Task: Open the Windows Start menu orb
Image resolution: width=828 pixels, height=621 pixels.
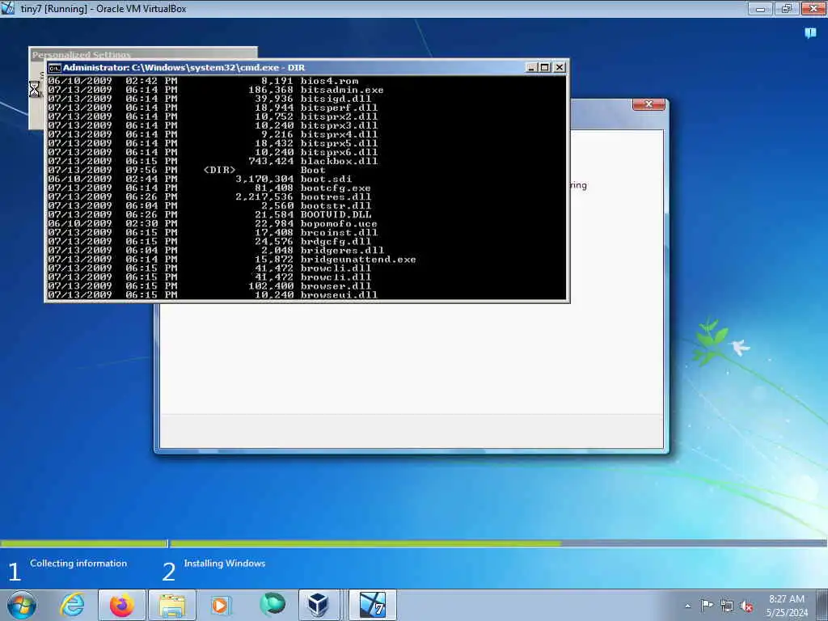Action: [x=22, y=605]
